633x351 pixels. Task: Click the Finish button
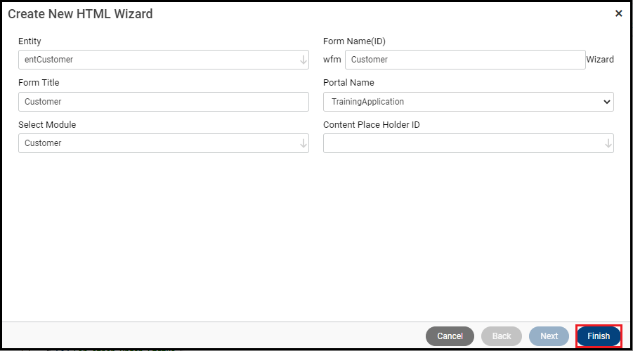click(599, 336)
